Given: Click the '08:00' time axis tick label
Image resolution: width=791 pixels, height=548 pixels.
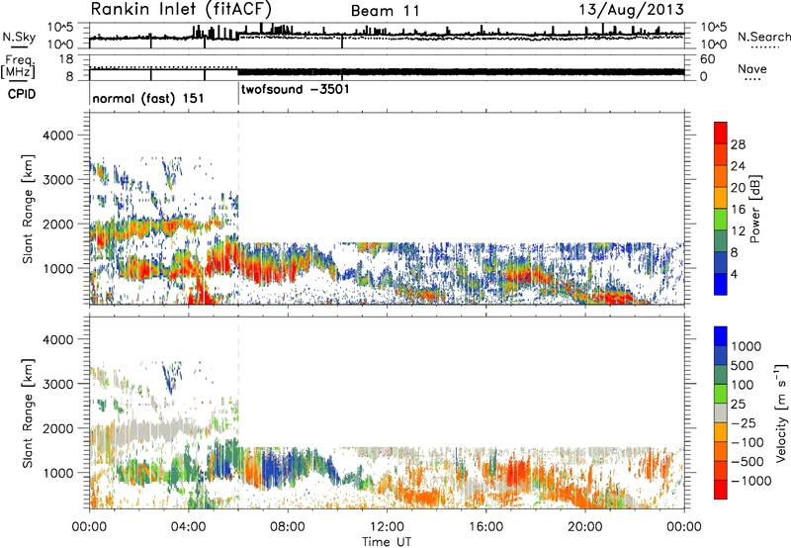Looking at the screenshot, I should click(287, 527).
